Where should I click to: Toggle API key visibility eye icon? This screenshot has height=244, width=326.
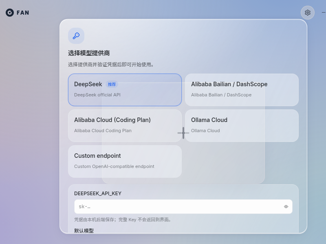pyautogui.click(x=286, y=207)
